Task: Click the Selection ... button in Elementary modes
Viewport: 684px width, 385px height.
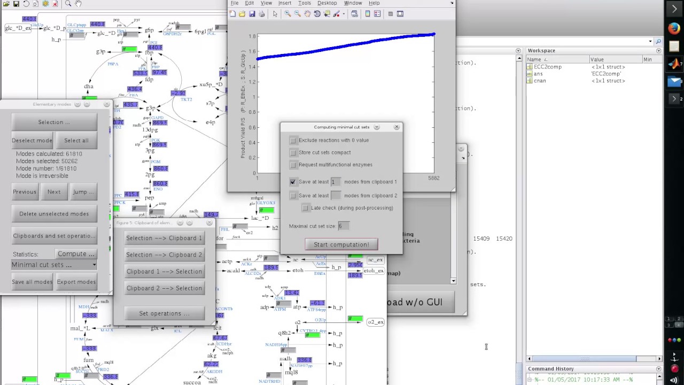Action: click(54, 122)
